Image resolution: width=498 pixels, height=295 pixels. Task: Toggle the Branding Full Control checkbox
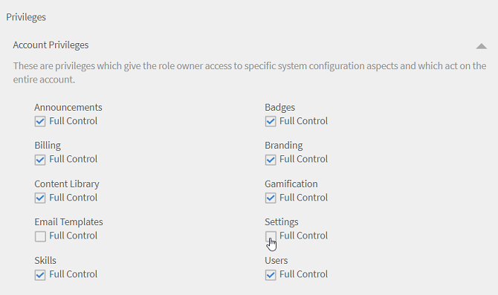271,160
